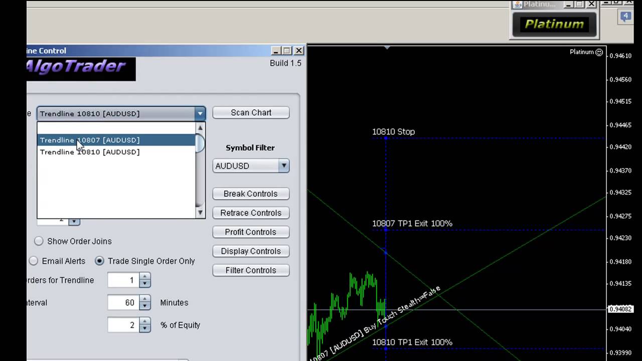Maximize the Trendline Control window
Image resolution: width=642 pixels, height=361 pixels.
click(x=287, y=51)
